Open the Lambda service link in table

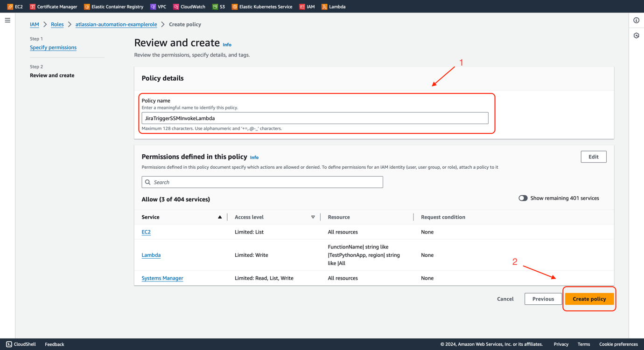coord(151,255)
